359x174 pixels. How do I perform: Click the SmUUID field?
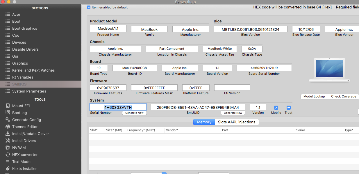point(198,107)
